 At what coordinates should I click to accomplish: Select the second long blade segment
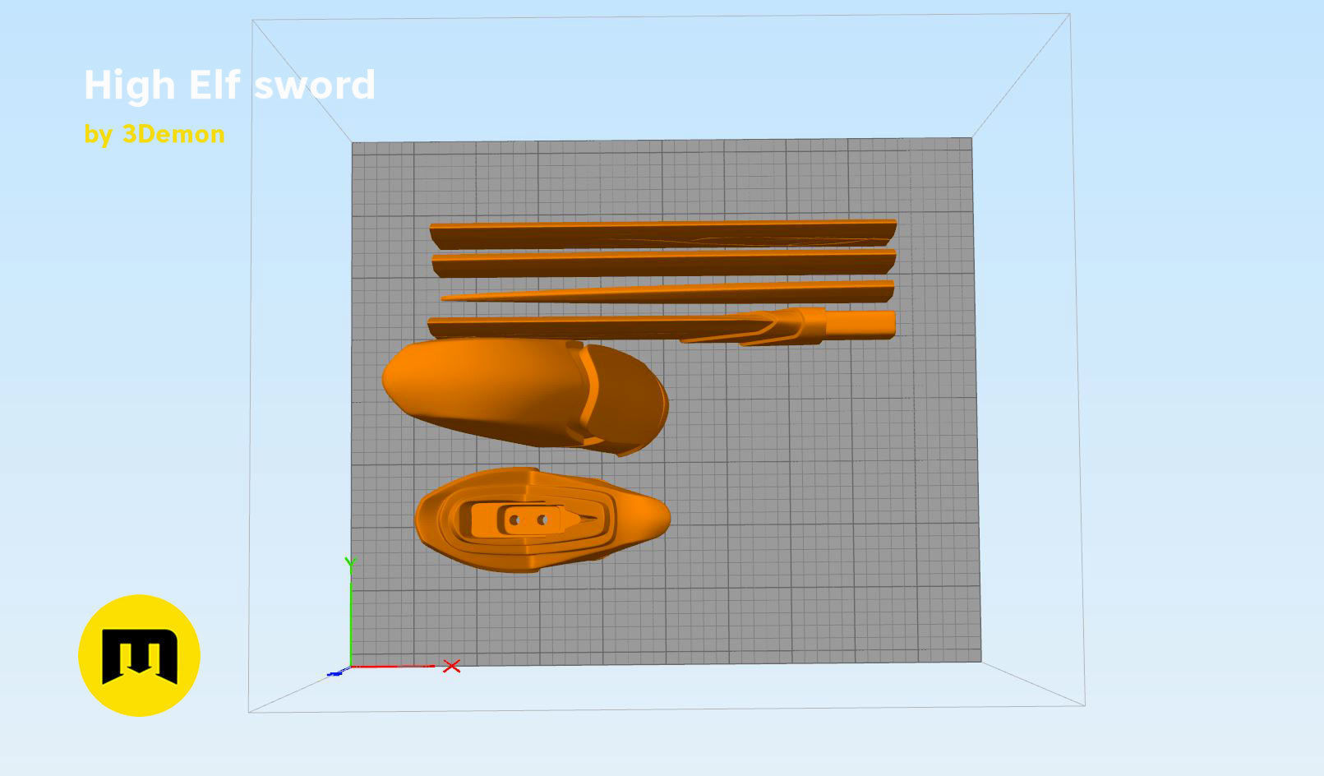click(x=663, y=263)
